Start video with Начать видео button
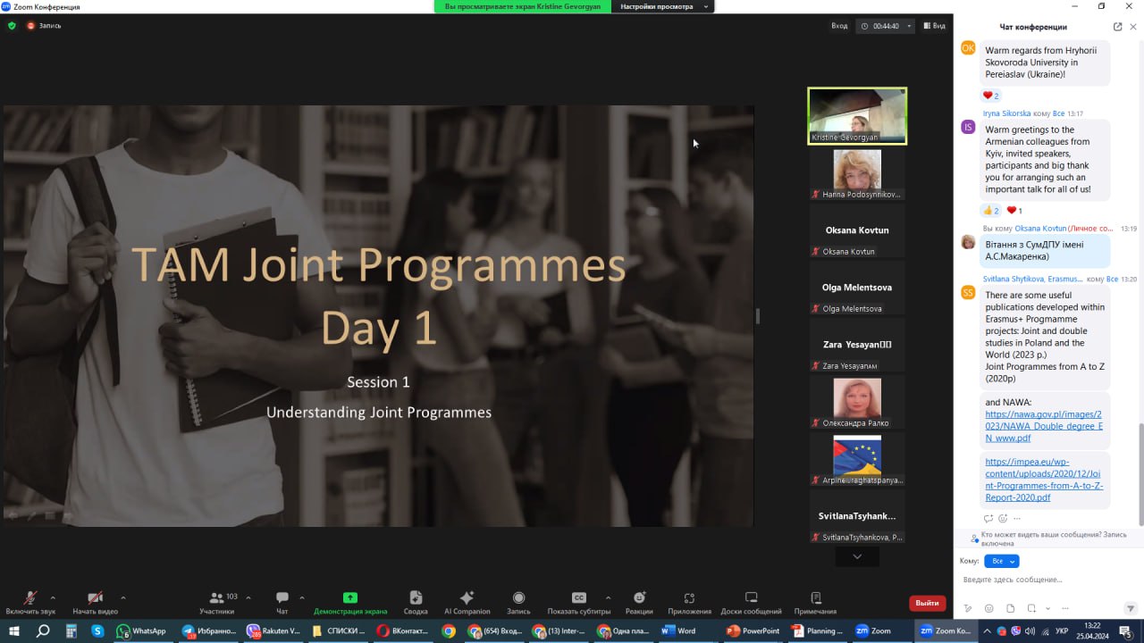Image resolution: width=1144 pixels, height=643 pixels. (95, 599)
